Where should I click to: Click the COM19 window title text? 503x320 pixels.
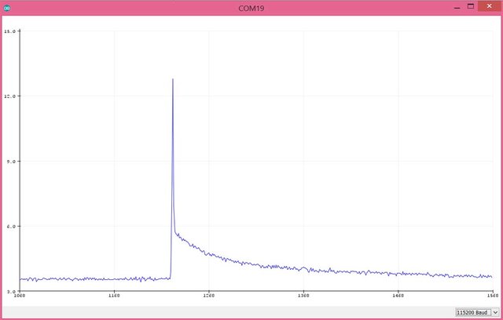[x=251, y=9]
